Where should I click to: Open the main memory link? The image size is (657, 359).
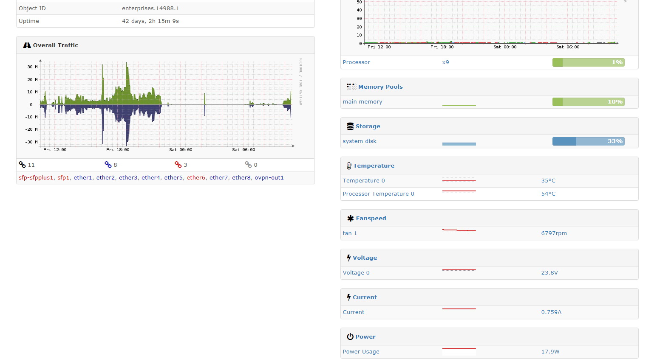click(362, 101)
